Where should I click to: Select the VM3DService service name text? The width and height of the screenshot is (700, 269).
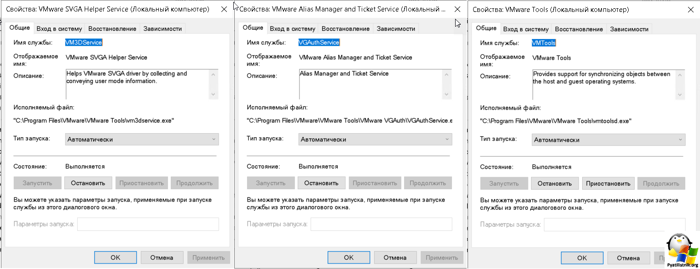pos(84,42)
